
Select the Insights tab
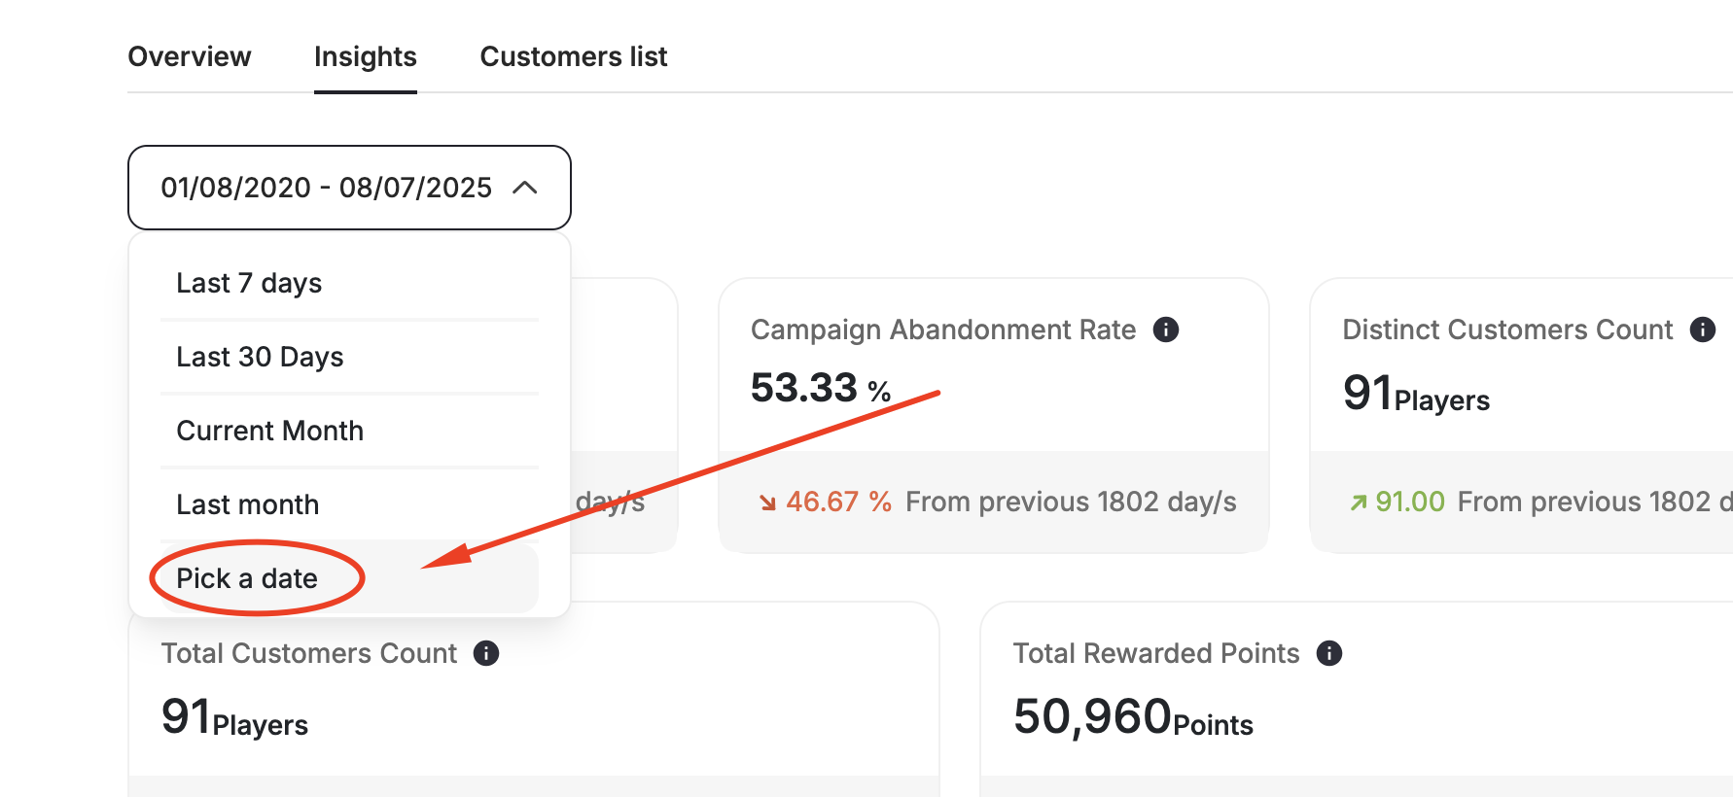(x=366, y=56)
